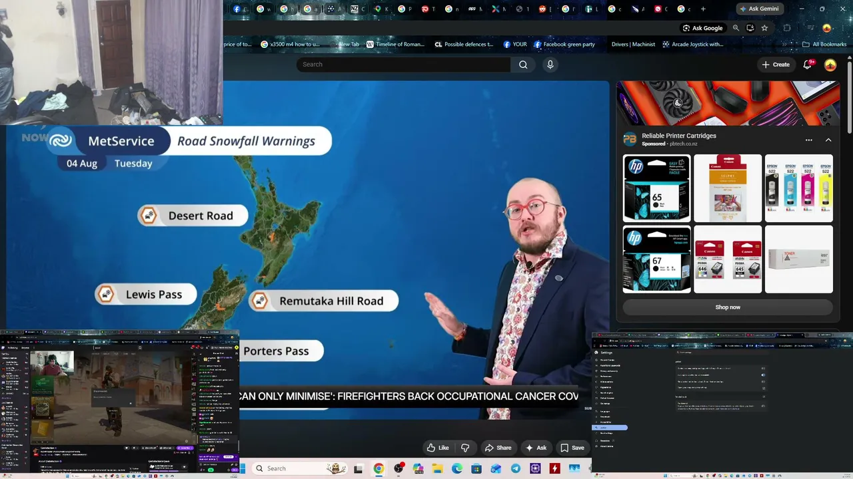Open the 'x3500 m4 how to u...' bookmark
This screenshot has width=853, height=479.
click(x=291, y=45)
